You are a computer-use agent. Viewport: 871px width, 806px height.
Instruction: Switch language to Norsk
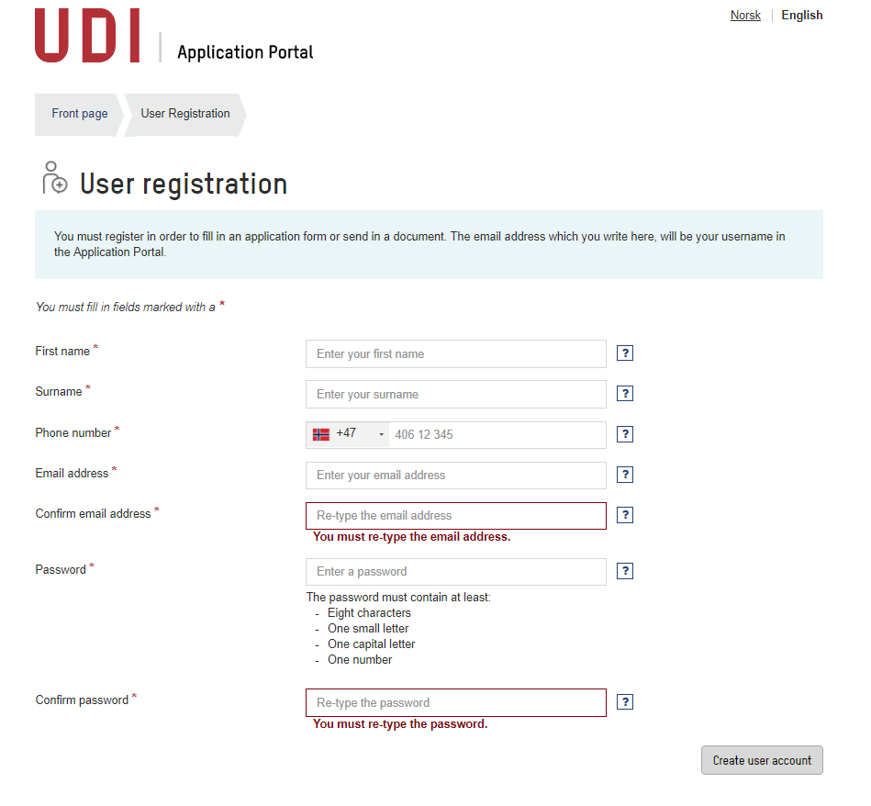(x=745, y=16)
